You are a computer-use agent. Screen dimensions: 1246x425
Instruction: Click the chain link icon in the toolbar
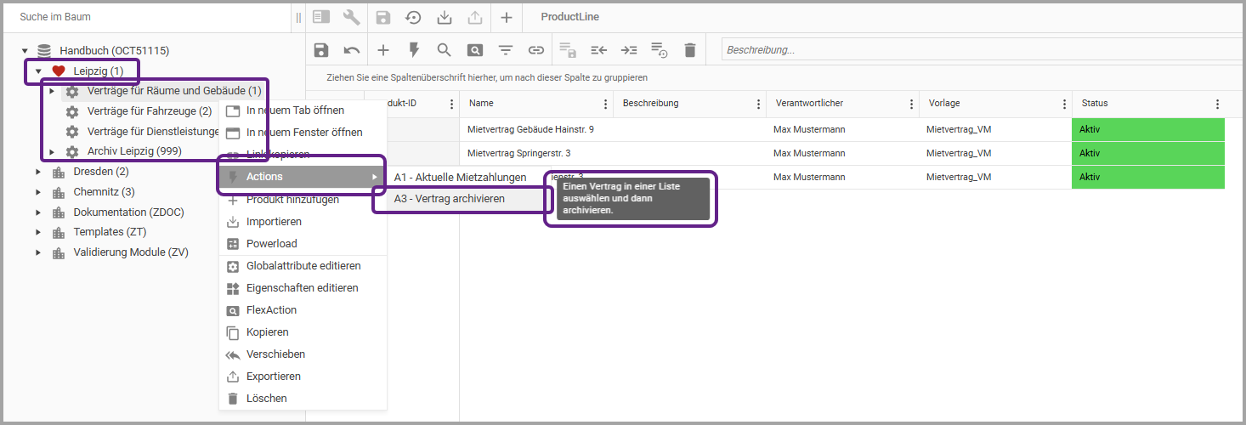click(536, 50)
